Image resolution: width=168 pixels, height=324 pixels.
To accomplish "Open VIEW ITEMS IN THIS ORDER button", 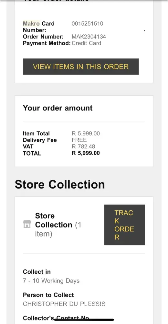I will [81, 66].
